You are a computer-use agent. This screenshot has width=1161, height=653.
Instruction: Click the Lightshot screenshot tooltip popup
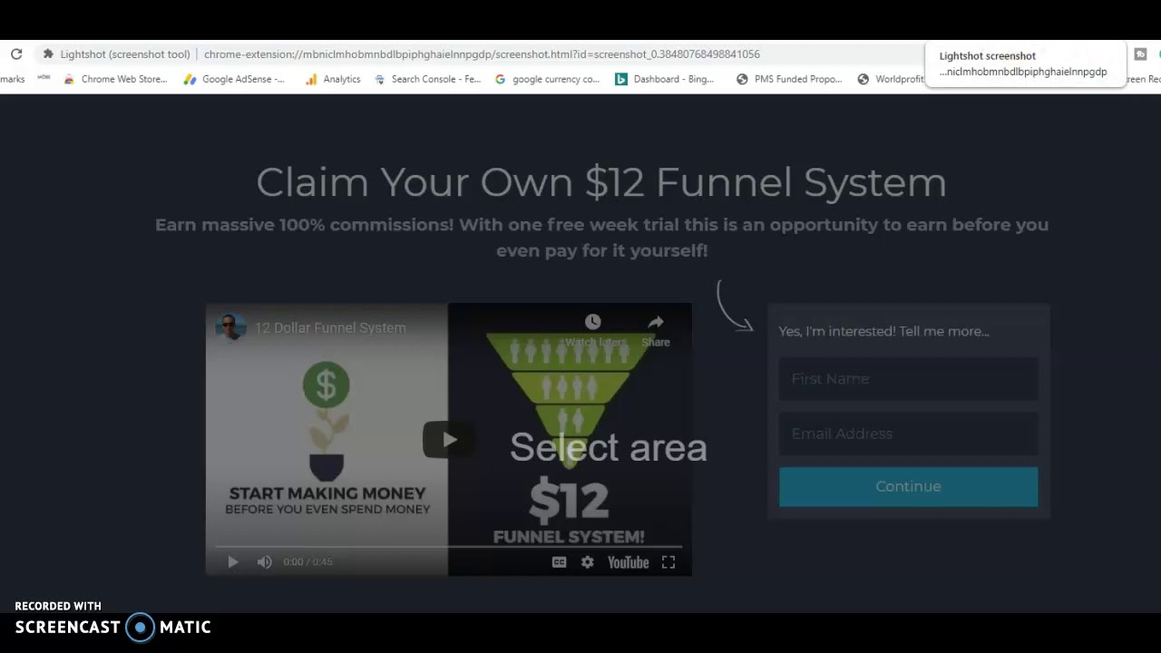(x=1025, y=63)
